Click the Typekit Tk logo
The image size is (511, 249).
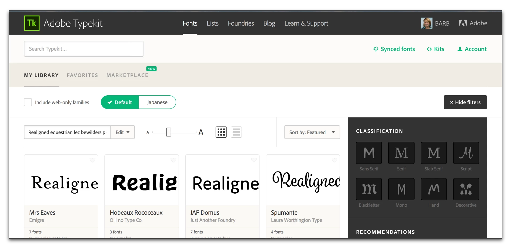tap(32, 23)
